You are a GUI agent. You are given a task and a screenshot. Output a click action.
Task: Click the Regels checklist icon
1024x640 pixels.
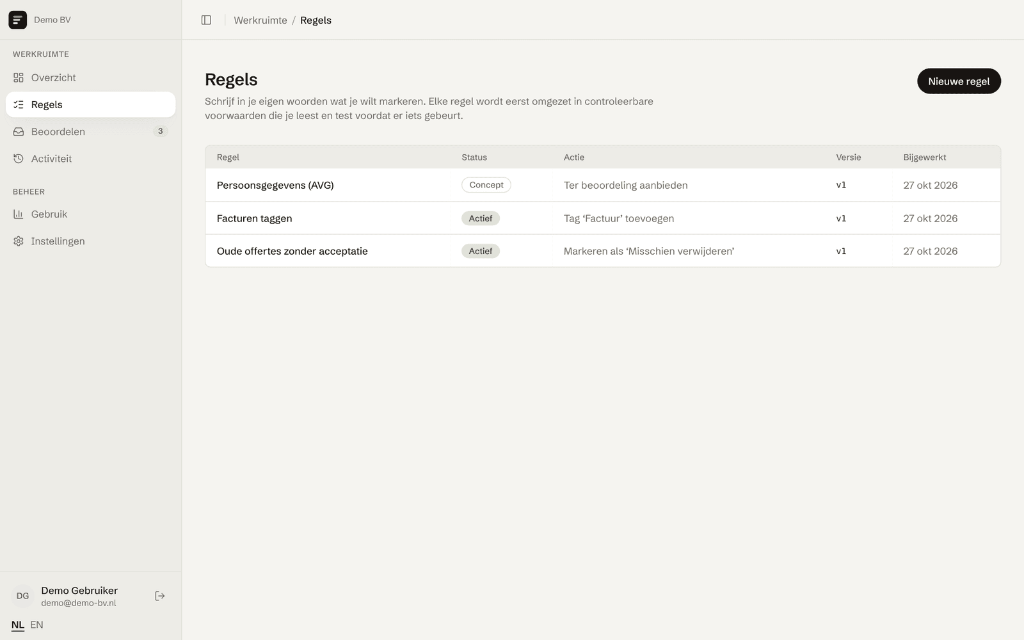(19, 104)
